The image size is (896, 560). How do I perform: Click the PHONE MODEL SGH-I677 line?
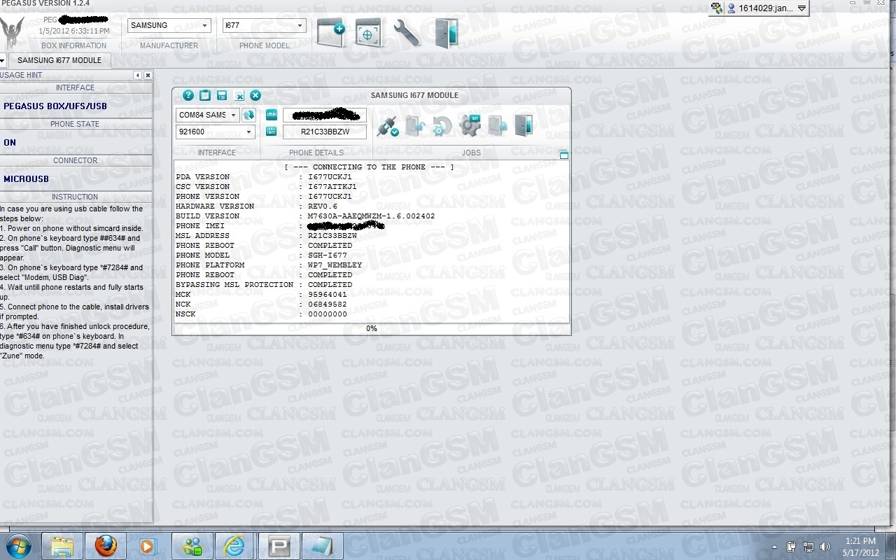pyautogui.click(x=261, y=255)
